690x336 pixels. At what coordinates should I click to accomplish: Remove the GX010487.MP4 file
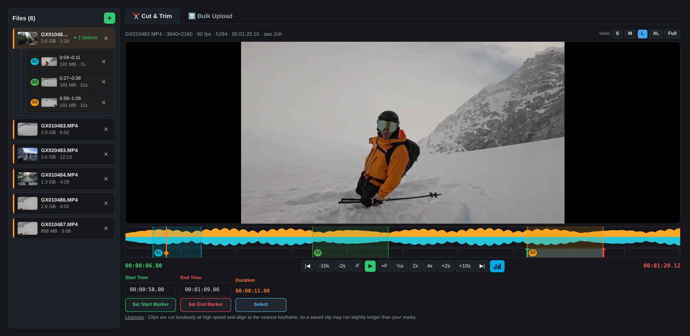106,228
